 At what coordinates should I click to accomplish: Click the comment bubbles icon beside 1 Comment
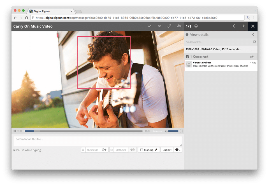[187, 56]
